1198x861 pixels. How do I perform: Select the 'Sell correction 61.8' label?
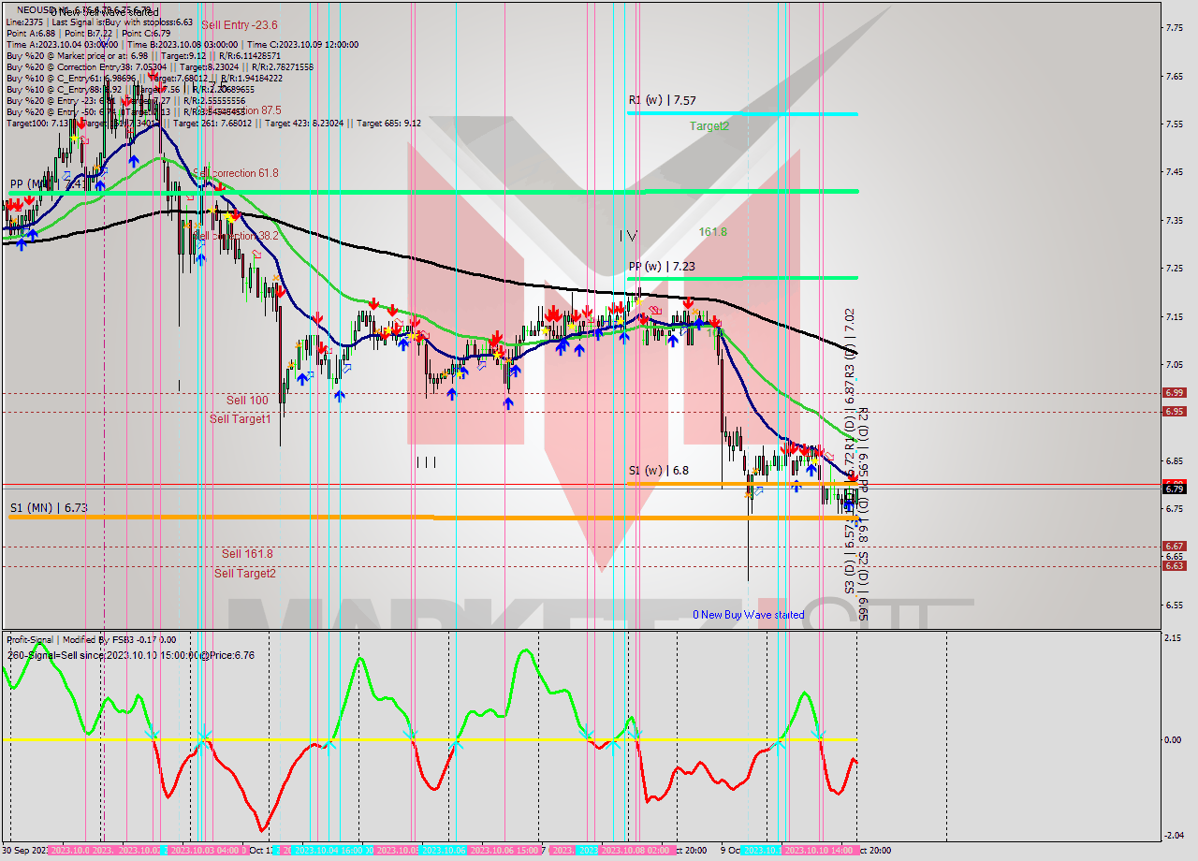(x=236, y=173)
